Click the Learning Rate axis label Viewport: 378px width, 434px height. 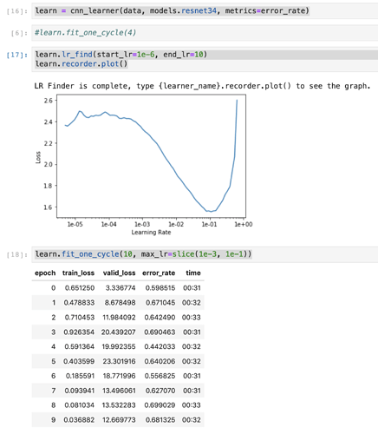[x=151, y=233]
